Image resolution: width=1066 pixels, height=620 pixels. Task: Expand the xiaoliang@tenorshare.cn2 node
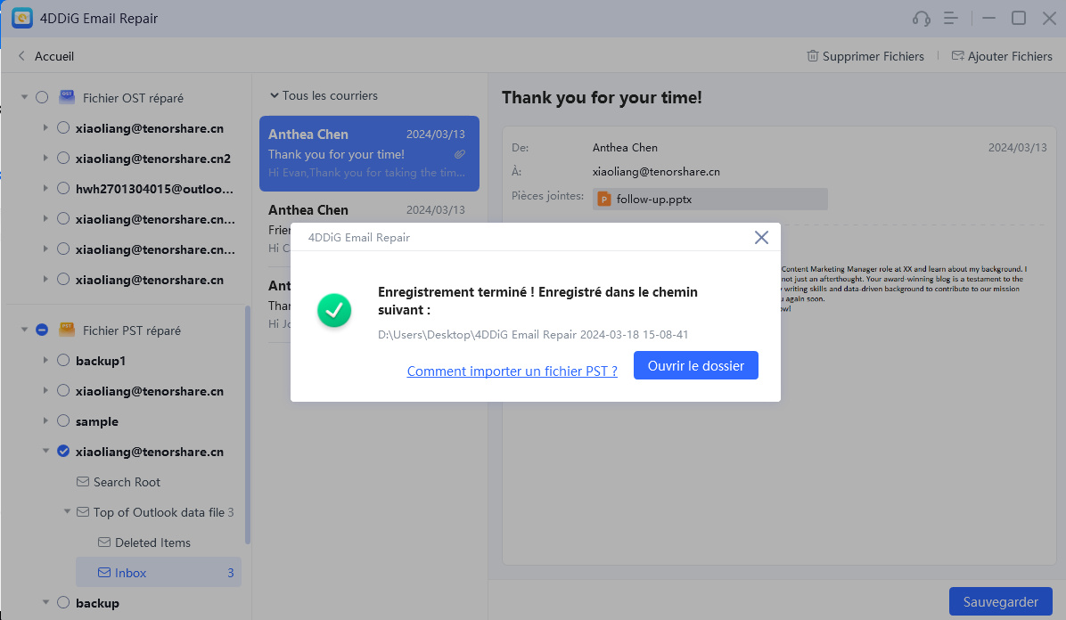coord(45,159)
